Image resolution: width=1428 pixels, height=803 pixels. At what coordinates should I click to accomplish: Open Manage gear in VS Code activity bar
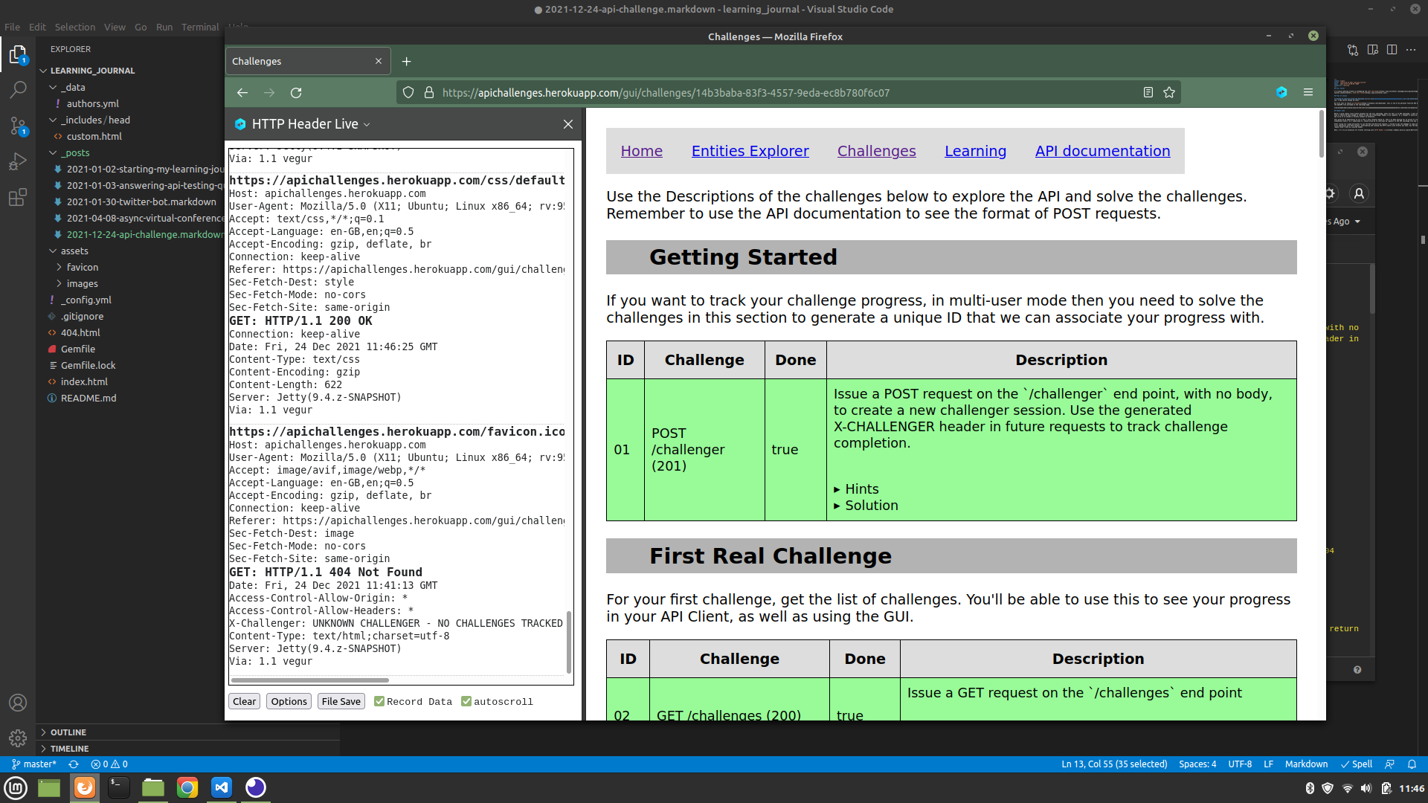click(x=18, y=738)
